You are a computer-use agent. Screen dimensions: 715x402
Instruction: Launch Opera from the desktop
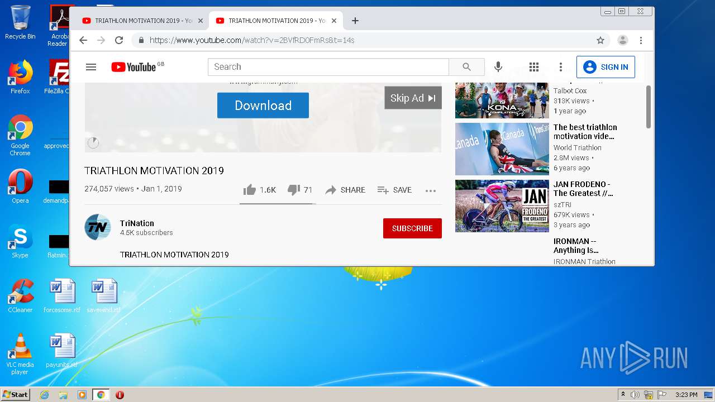pyautogui.click(x=20, y=186)
